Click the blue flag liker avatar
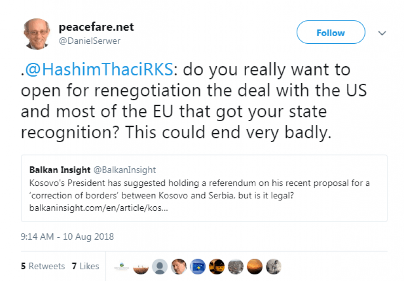The image size is (404, 281). click(x=197, y=266)
